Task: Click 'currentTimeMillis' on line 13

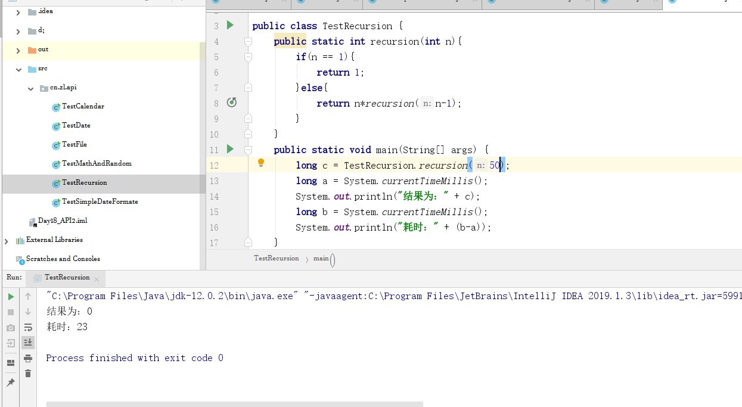Action: coord(427,181)
